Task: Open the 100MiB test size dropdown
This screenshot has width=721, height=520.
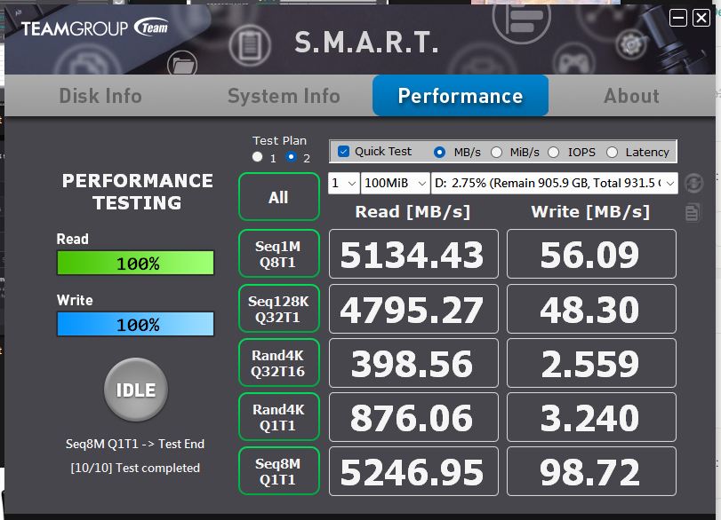Action: pos(396,183)
